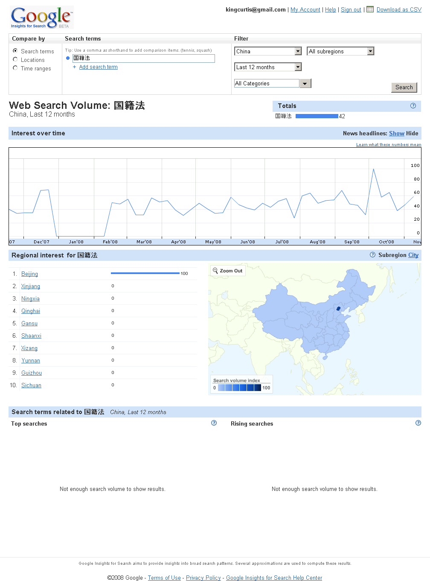Click the Search volume index color scale
Viewport: 430px width, 581px height.
click(240, 388)
